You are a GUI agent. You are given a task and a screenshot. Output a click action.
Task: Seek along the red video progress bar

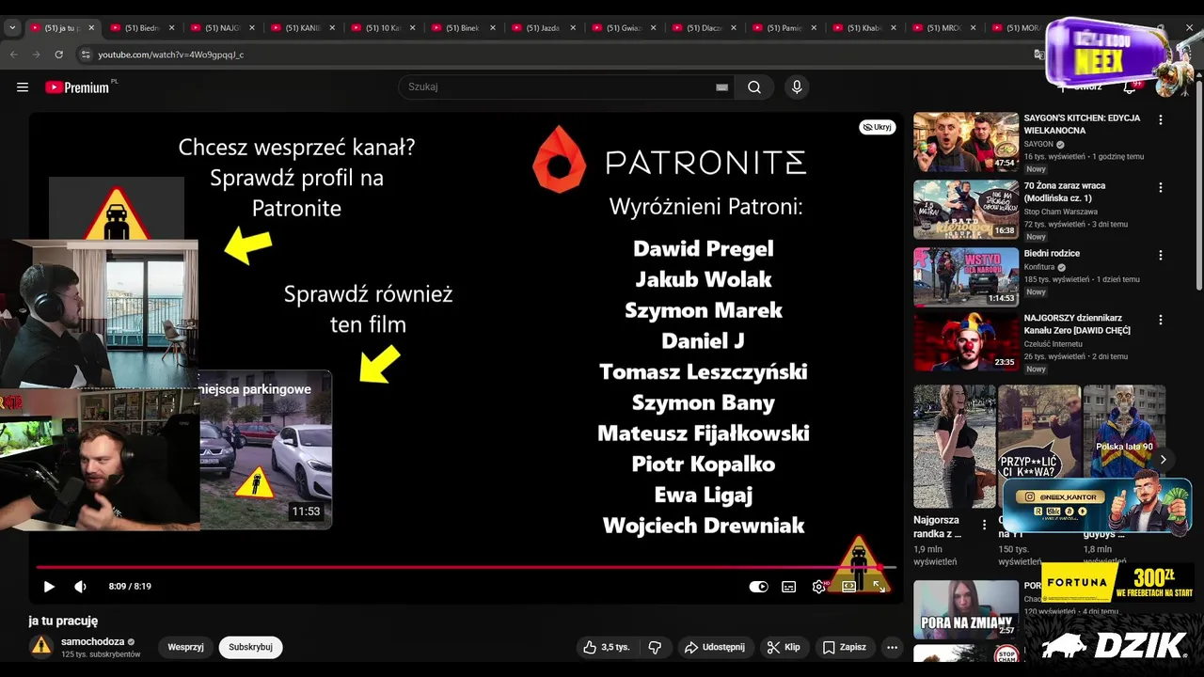[x=466, y=567]
